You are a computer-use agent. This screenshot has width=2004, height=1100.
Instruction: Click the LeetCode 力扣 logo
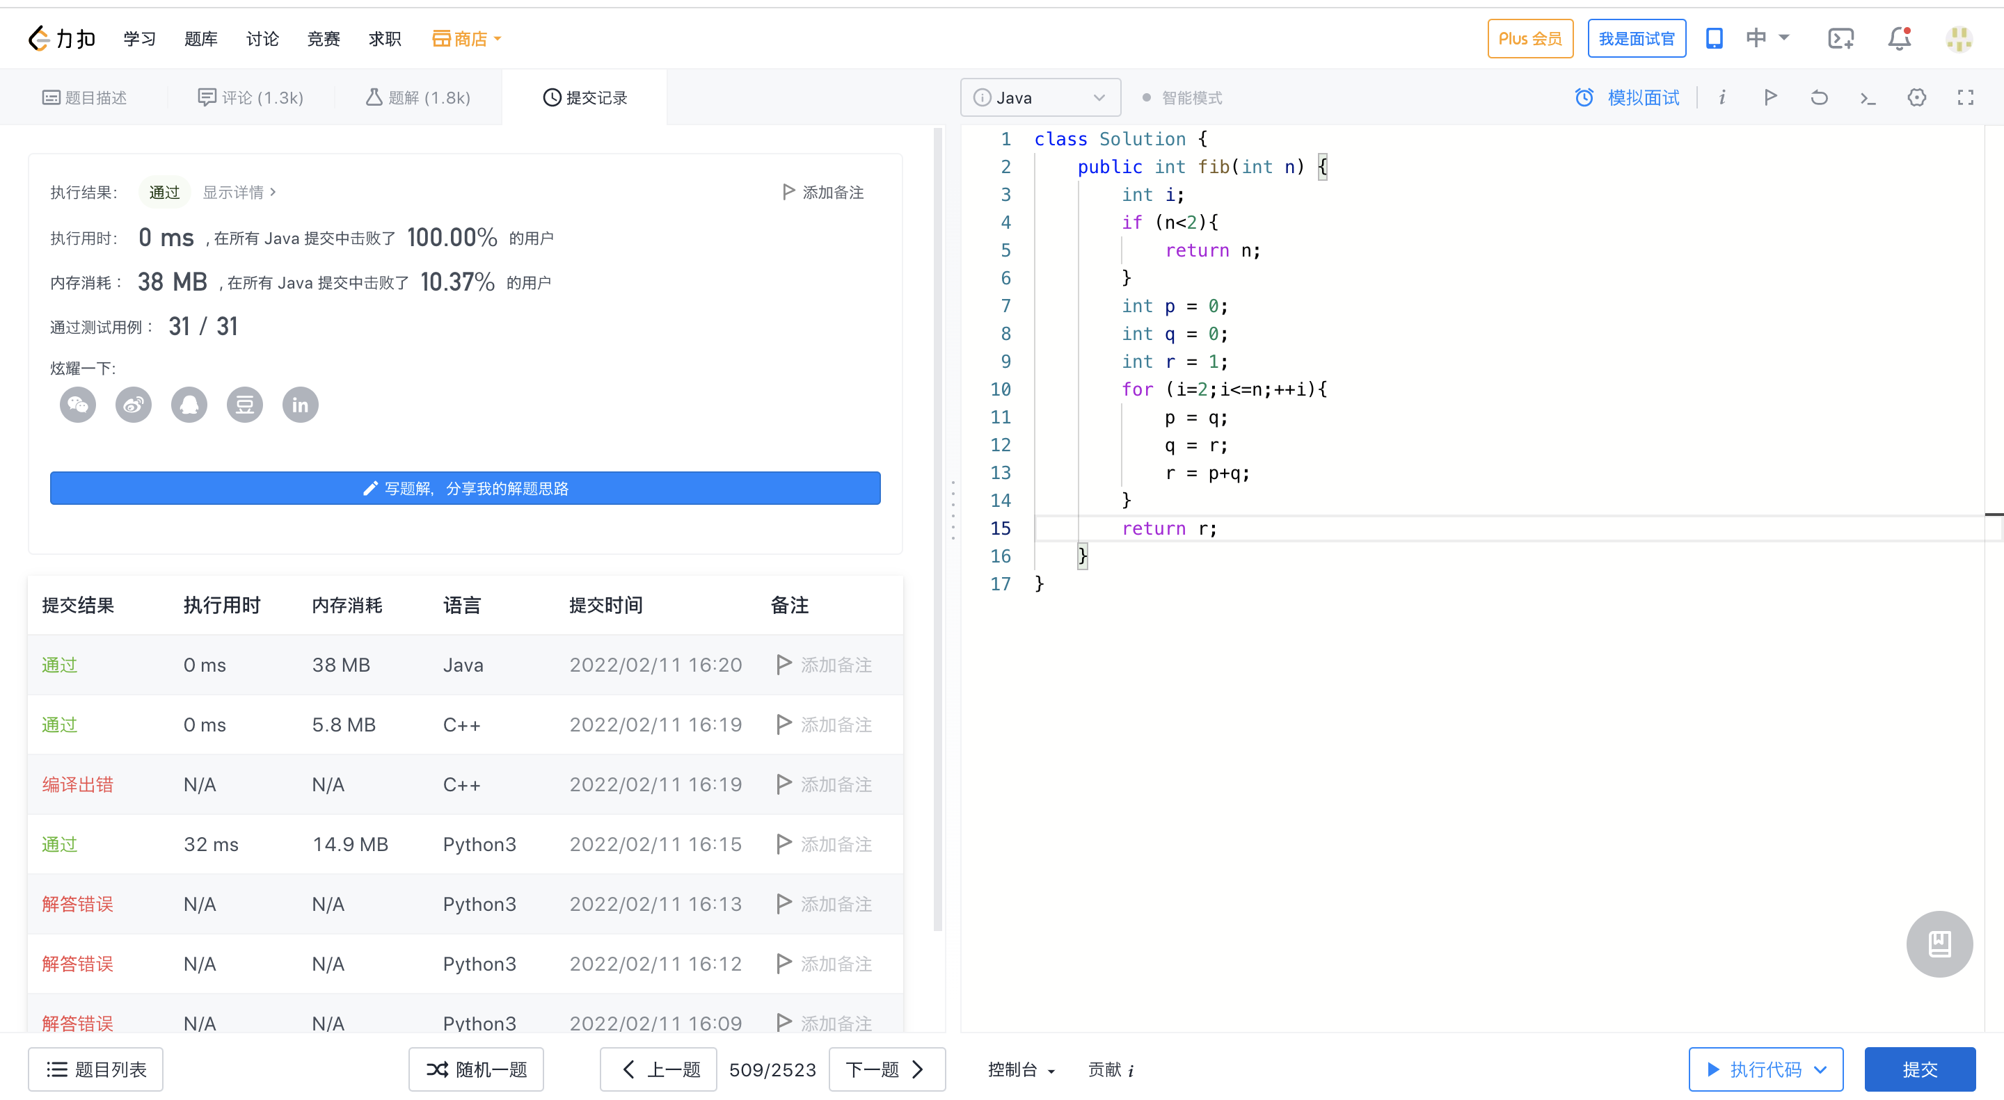62,38
